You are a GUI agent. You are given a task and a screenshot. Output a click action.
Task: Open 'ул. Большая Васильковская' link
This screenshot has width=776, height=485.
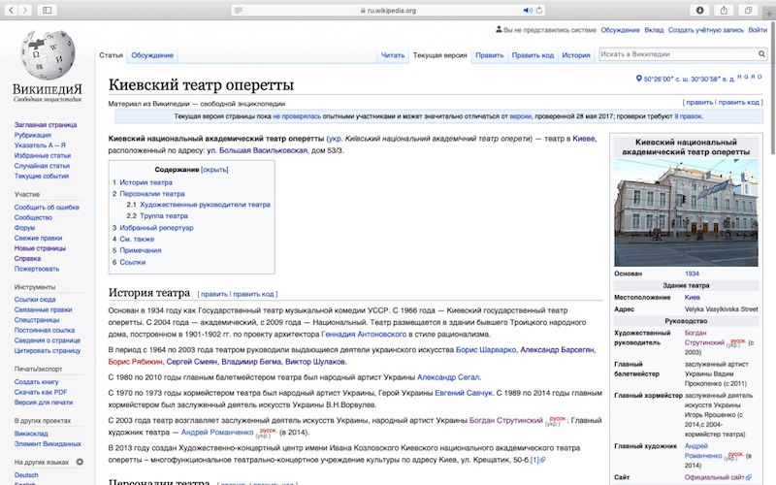tap(257, 150)
